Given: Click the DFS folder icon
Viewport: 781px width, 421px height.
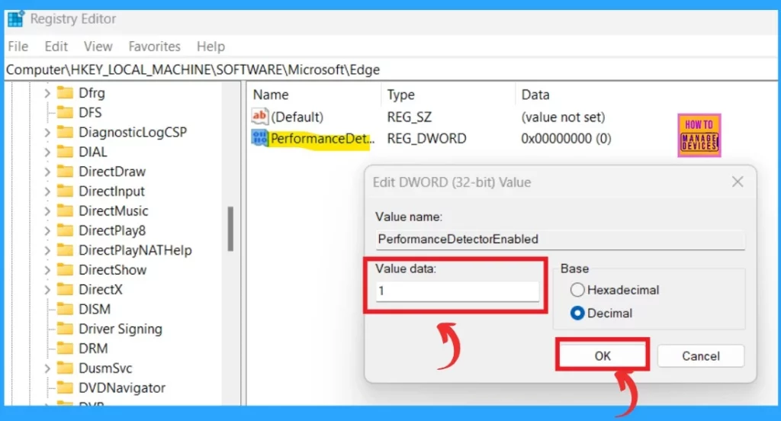Looking at the screenshot, I should [65, 112].
